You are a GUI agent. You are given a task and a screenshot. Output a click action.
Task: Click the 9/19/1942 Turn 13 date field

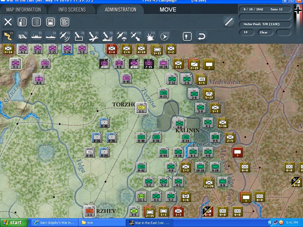pos(265,9)
